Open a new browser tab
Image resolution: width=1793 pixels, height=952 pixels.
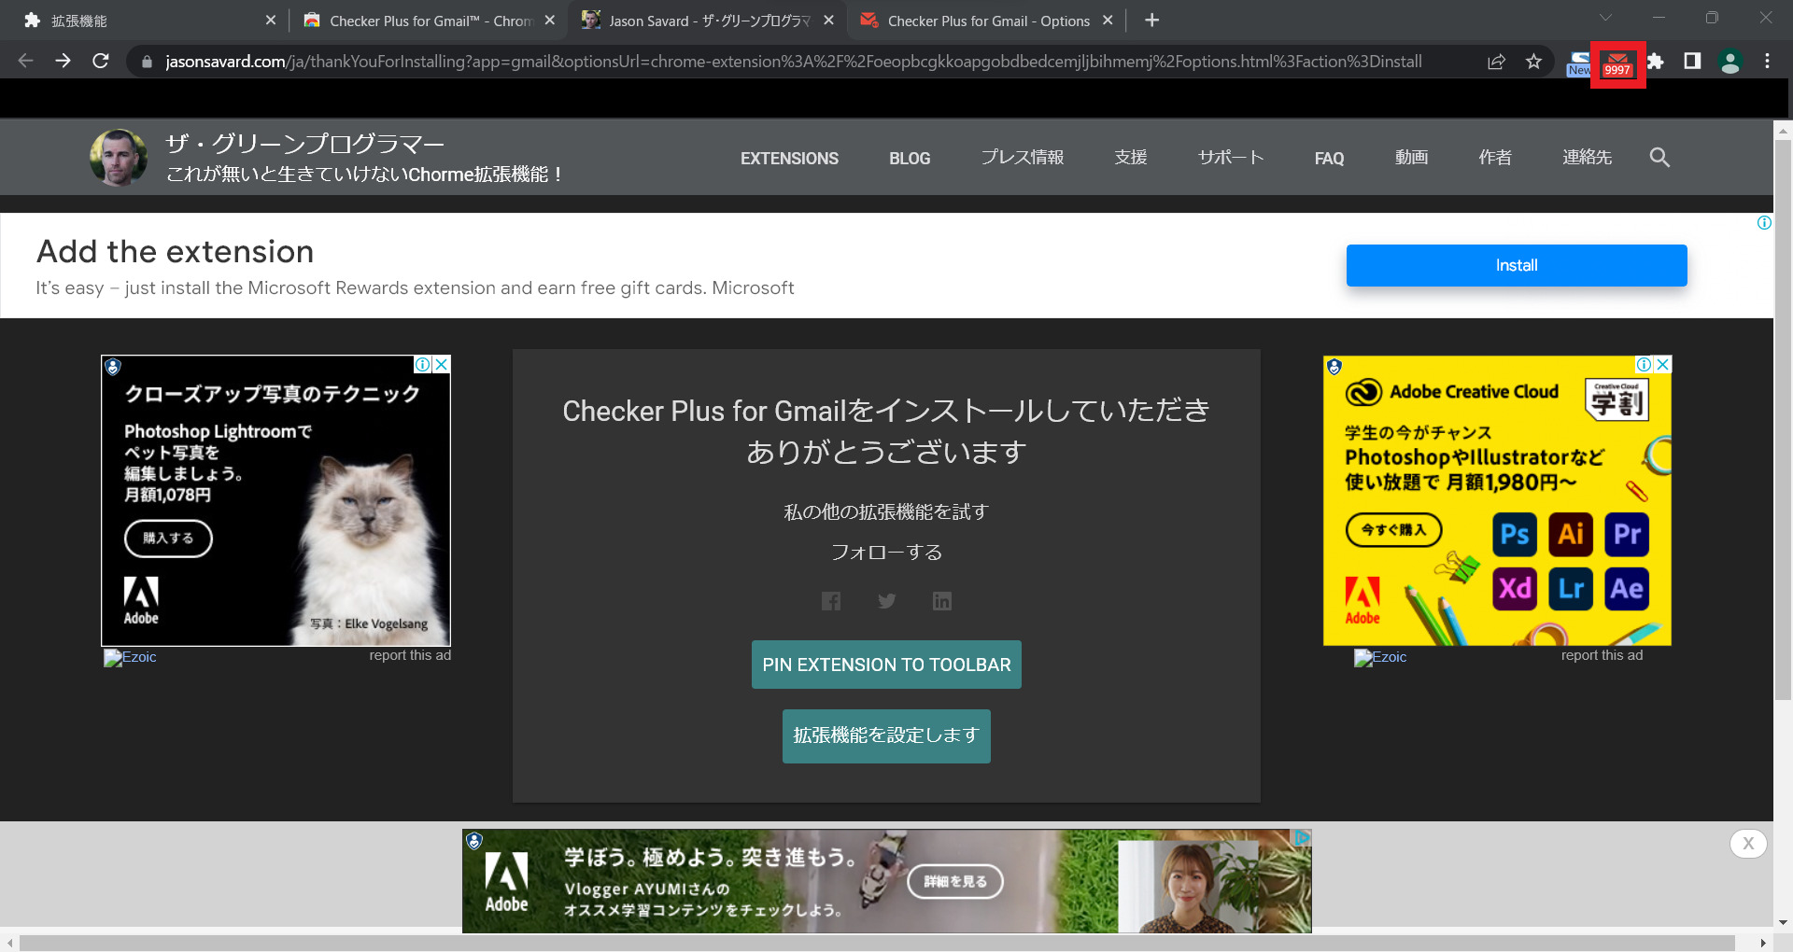(x=1152, y=21)
